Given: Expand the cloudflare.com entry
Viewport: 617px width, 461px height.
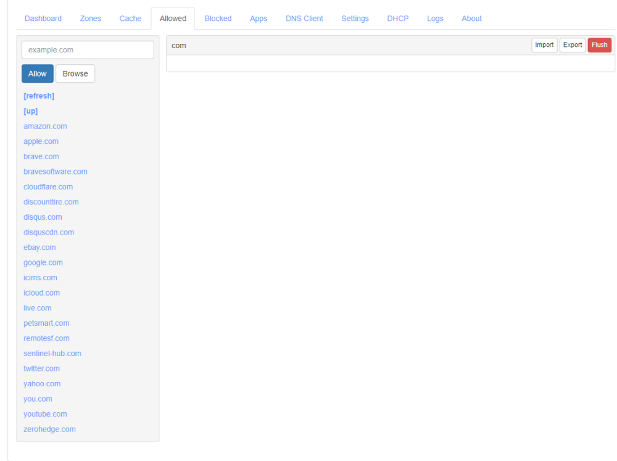Looking at the screenshot, I should (x=48, y=187).
